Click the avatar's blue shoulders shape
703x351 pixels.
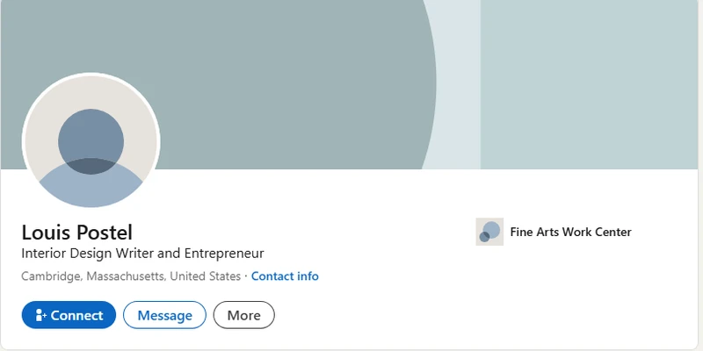[x=91, y=189]
